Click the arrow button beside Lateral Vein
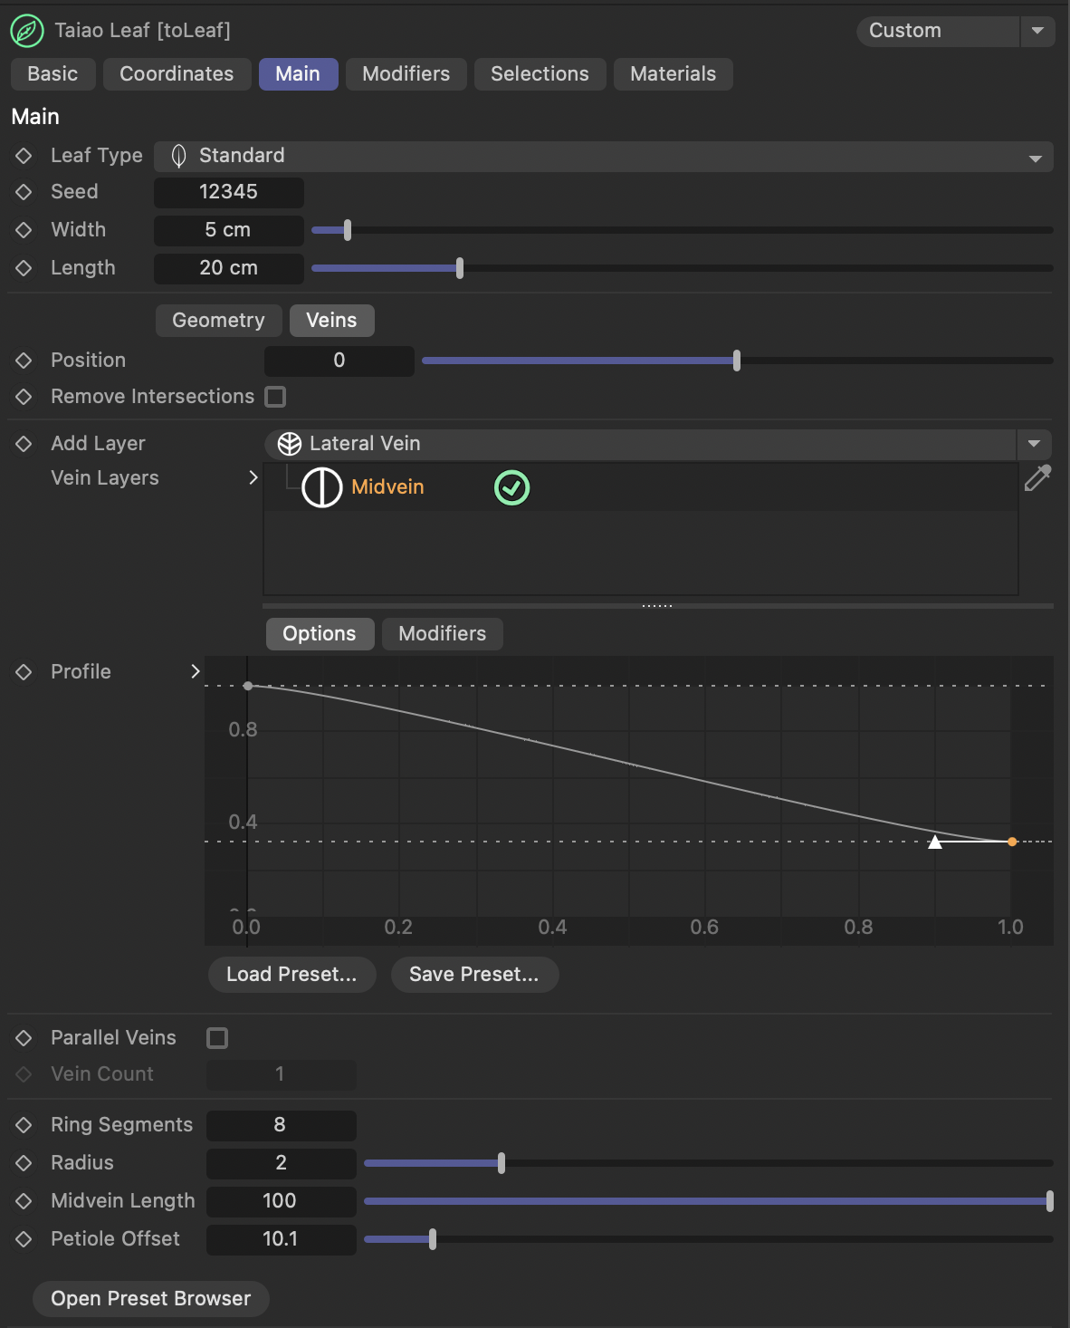The height and width of the screenshot is (1328, 1070). coord(1034,444)
